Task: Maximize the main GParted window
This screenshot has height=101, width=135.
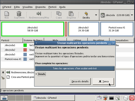Action: click(x=129, y=2)
